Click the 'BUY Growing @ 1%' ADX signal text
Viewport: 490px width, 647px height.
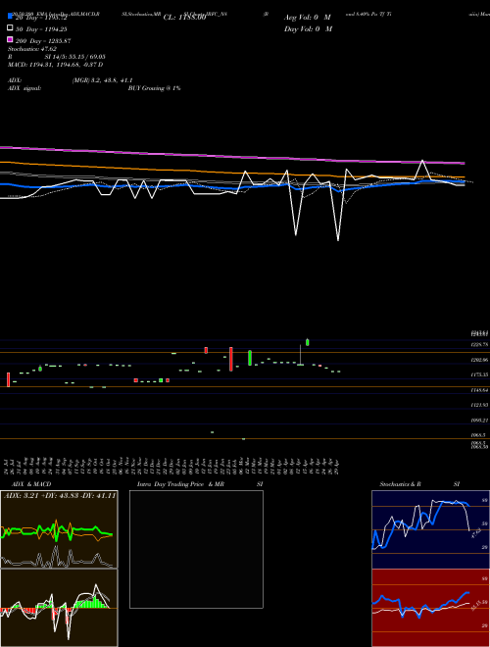tap(154, 88)
